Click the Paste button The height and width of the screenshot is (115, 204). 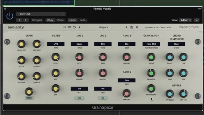[x=60, y=20]
